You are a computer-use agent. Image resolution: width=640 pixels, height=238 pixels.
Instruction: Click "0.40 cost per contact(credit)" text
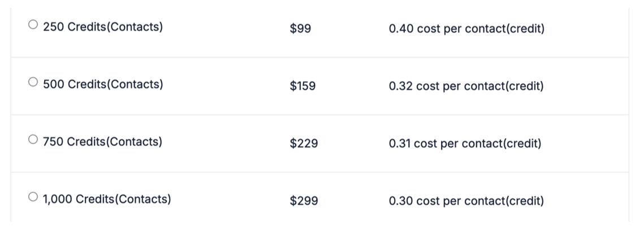coord(466,28)
